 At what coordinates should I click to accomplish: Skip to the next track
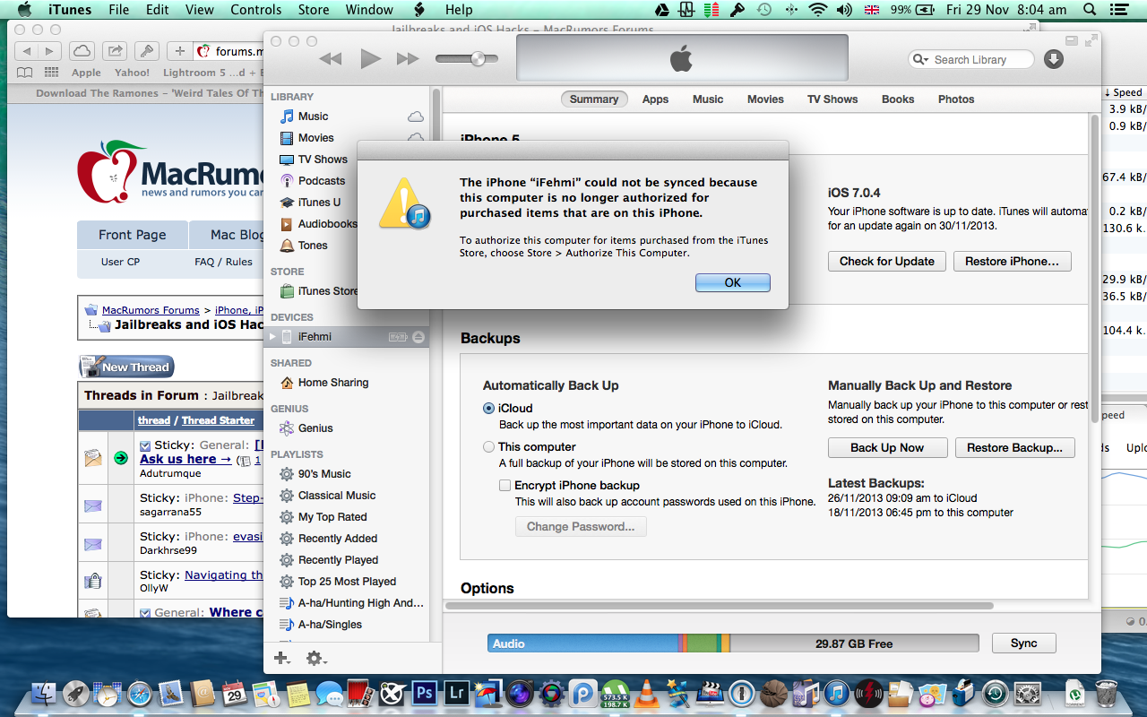click(408, 59)
